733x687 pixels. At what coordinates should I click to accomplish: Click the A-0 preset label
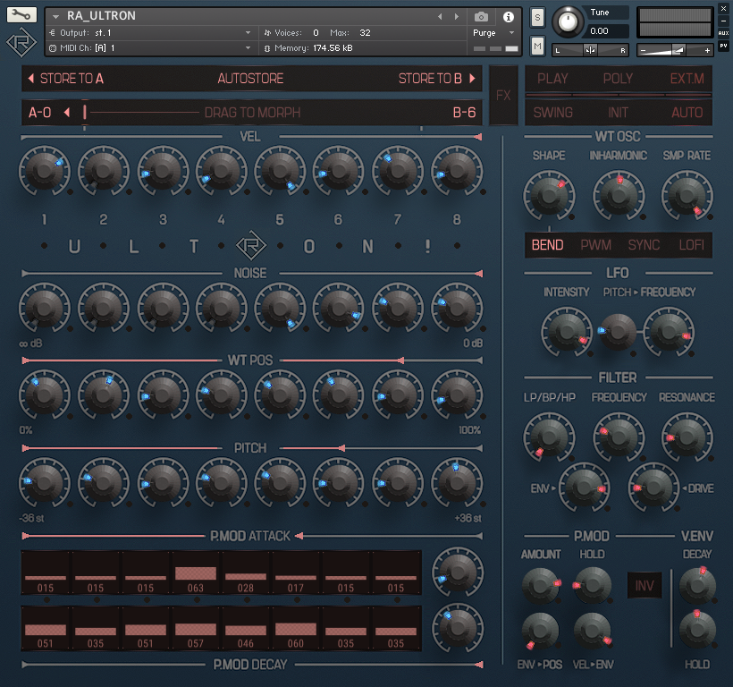[39, 113]
